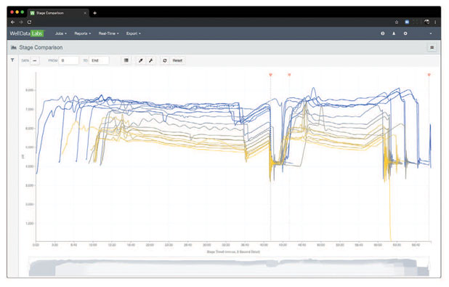This screenshot has height=287, width=449.
Task: Click the WellData Labs logo
Action: pyautogui.click(x=27, y=33)
